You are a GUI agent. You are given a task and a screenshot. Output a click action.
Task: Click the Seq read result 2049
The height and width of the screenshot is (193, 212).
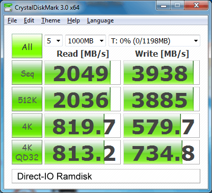(x=83, y=73)
